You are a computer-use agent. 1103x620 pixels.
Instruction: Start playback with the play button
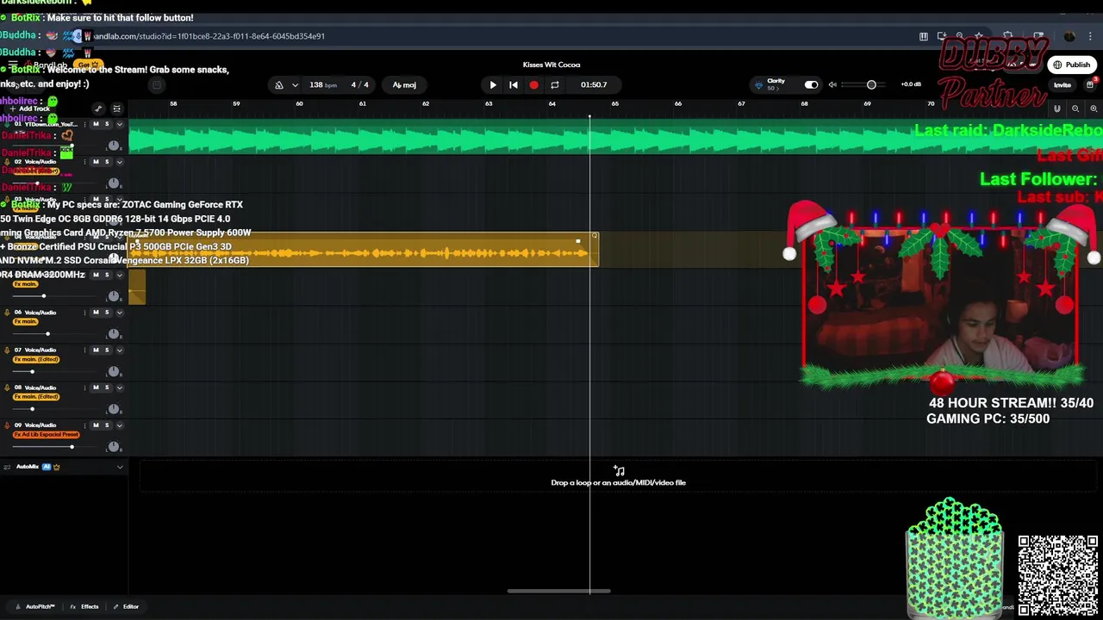tap(493, 85)
